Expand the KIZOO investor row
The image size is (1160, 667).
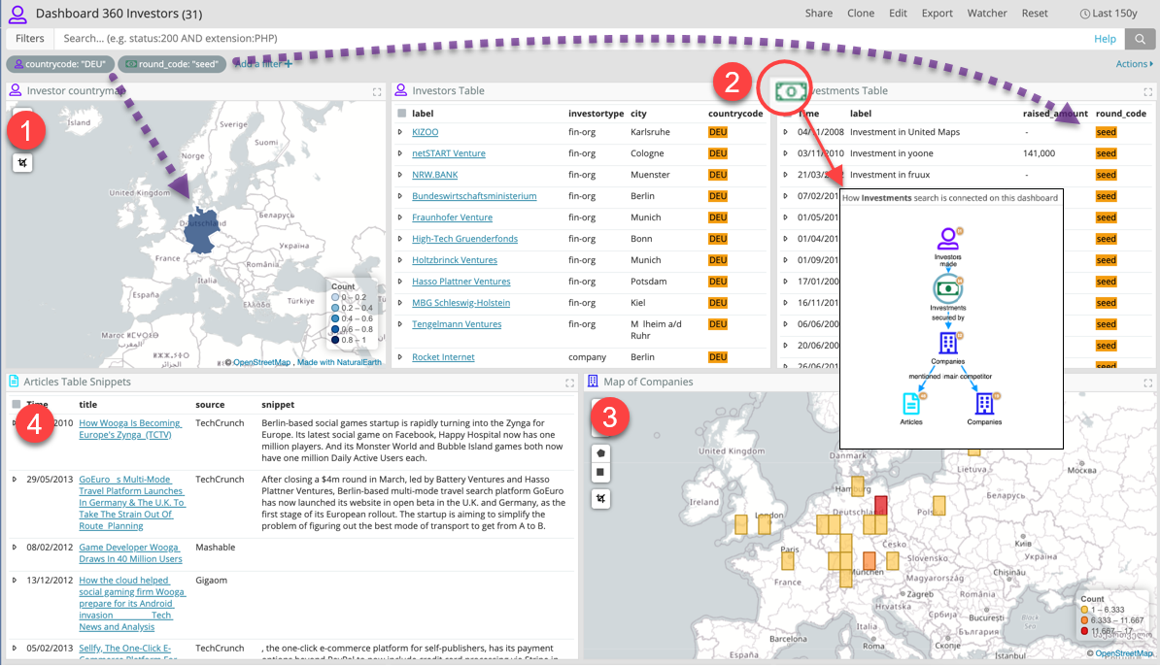400,132
